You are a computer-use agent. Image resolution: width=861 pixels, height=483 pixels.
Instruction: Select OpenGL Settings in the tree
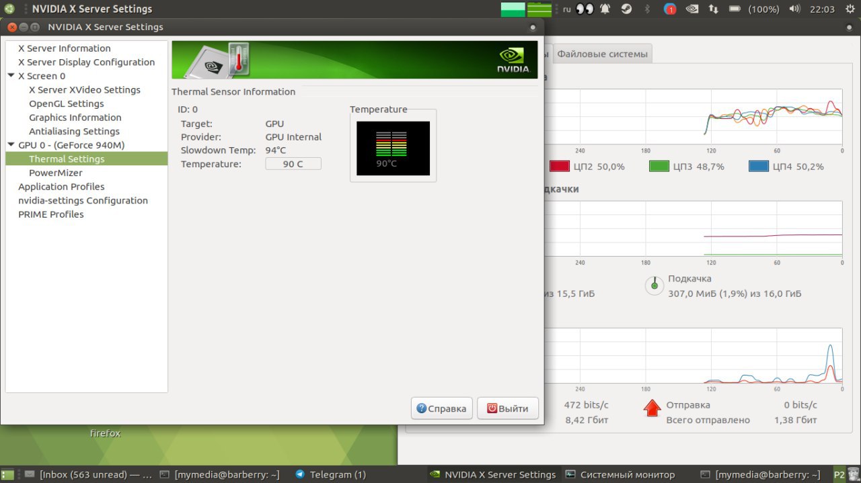click(67, 103)
